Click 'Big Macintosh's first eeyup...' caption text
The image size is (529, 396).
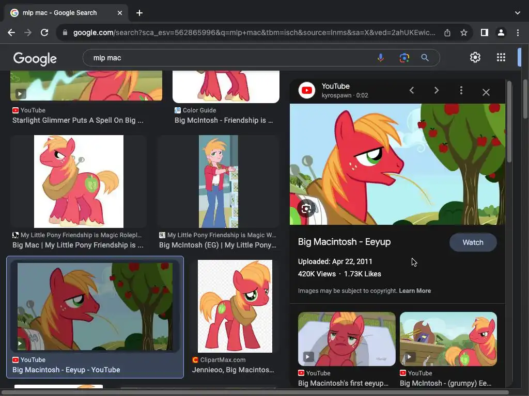point(343,383)
